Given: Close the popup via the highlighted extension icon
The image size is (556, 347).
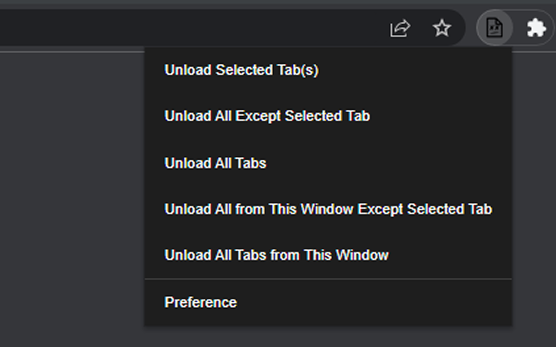Looking at the screenshot, I should [494, 29].
